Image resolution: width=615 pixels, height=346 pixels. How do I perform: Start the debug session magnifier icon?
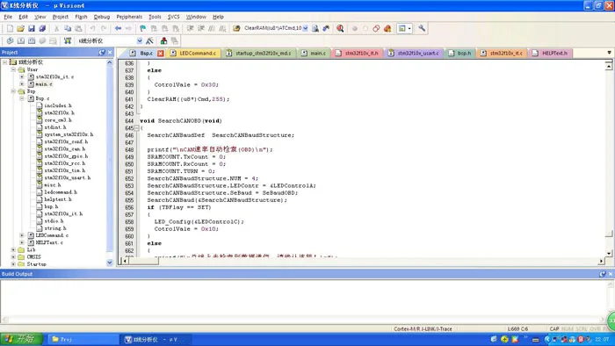click(x=340, y=28)
